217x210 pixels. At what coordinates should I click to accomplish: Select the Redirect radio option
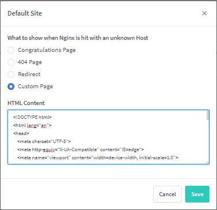11,74
